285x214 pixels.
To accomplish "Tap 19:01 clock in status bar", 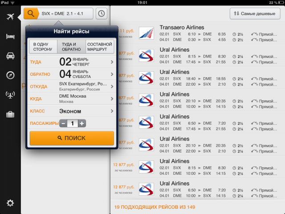I will 142,3.
